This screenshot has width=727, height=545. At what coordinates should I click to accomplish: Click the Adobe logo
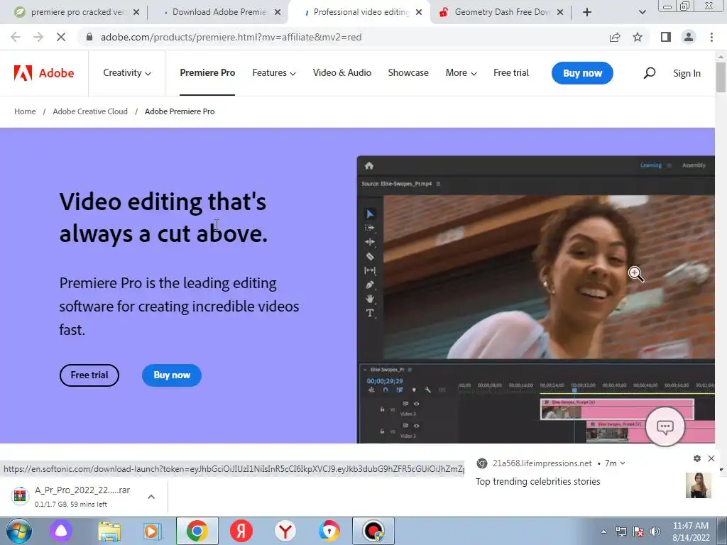(44, 73)
